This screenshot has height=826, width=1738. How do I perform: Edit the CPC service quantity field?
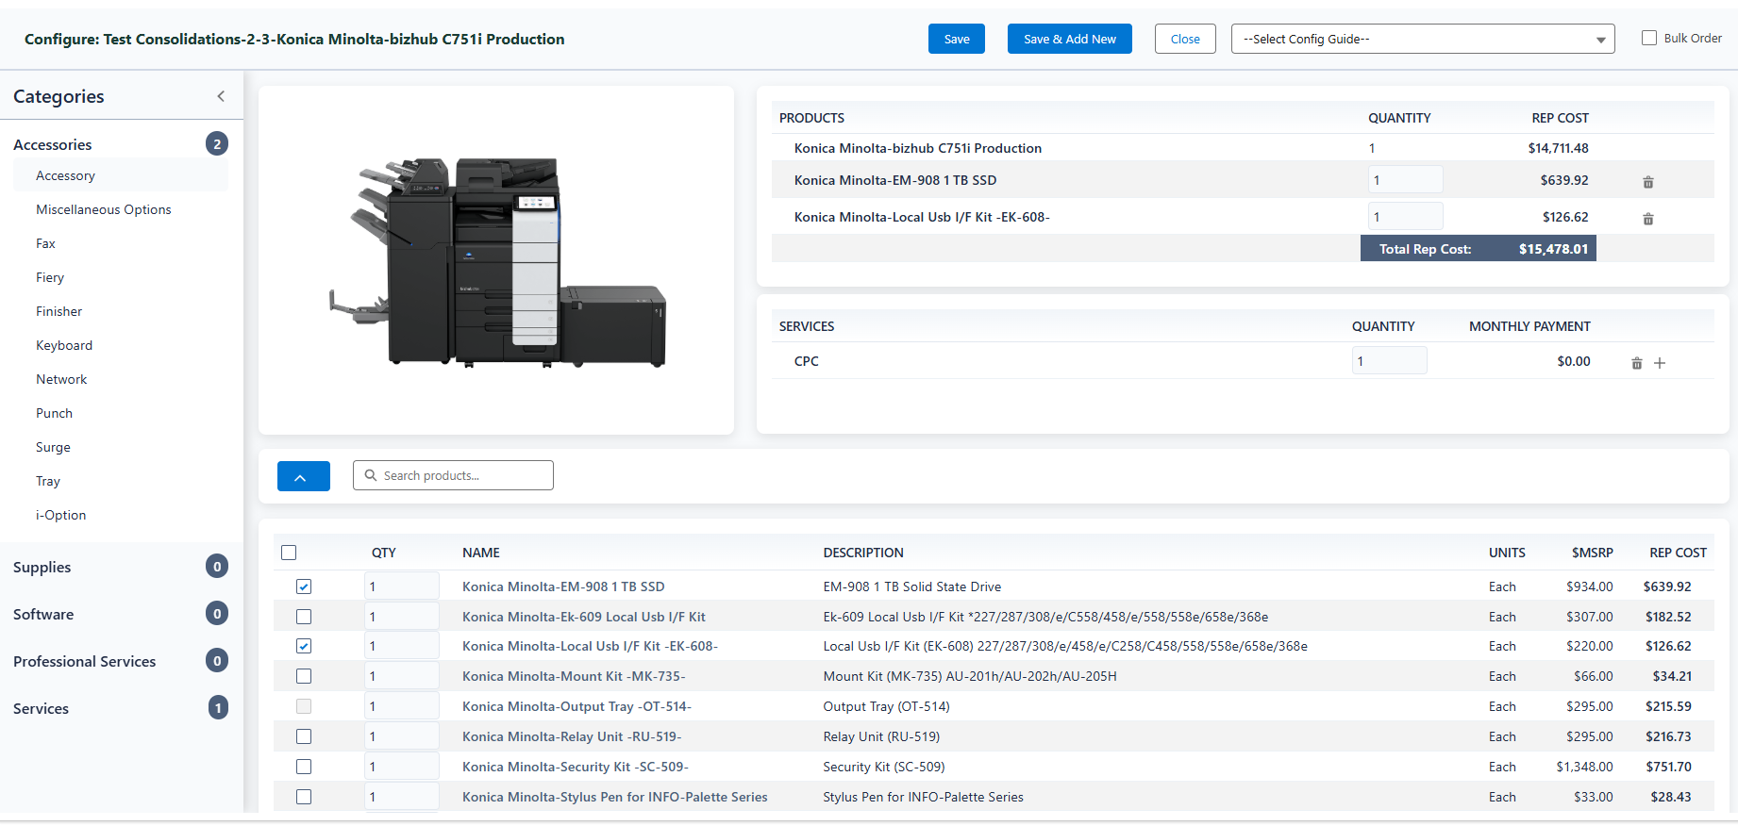(x=1389, y=361)
